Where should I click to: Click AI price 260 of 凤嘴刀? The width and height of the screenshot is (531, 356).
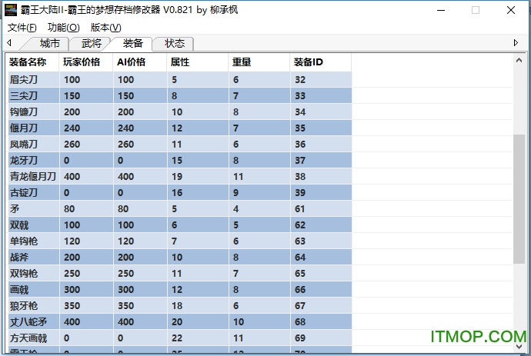(125, 145)
